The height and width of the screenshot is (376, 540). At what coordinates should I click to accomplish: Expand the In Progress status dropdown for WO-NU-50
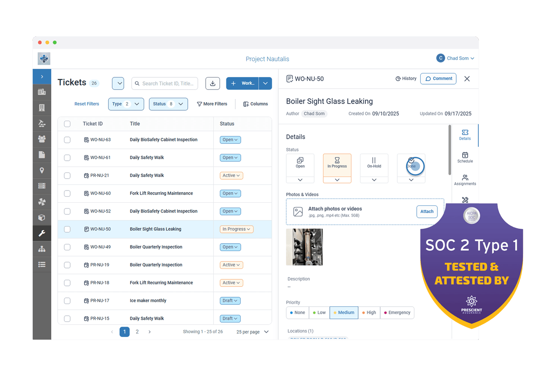point(236,229)
